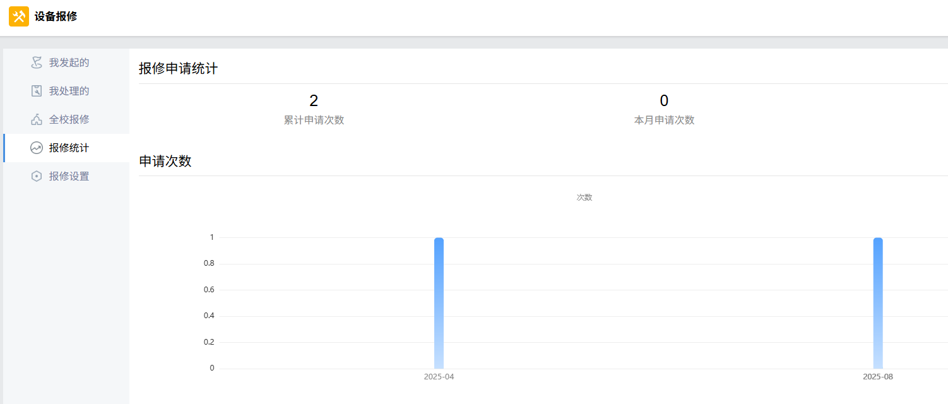Click the hexagon icon beside 报修设置
The height and width of the screenshot is (404, 948).
pos(37,176)
